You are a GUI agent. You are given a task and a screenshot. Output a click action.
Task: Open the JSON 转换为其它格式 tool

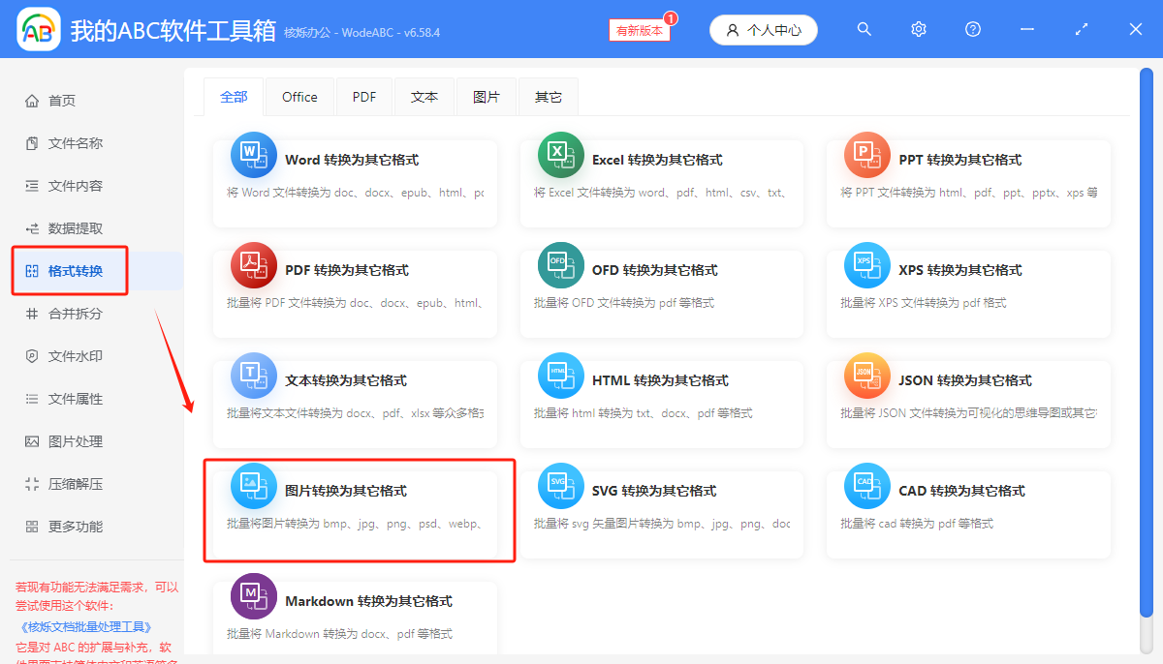(x=968, y=404)
